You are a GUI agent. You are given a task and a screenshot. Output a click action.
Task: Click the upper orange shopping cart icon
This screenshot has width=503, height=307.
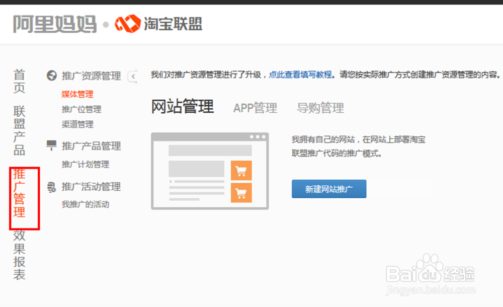pos(241,171)
